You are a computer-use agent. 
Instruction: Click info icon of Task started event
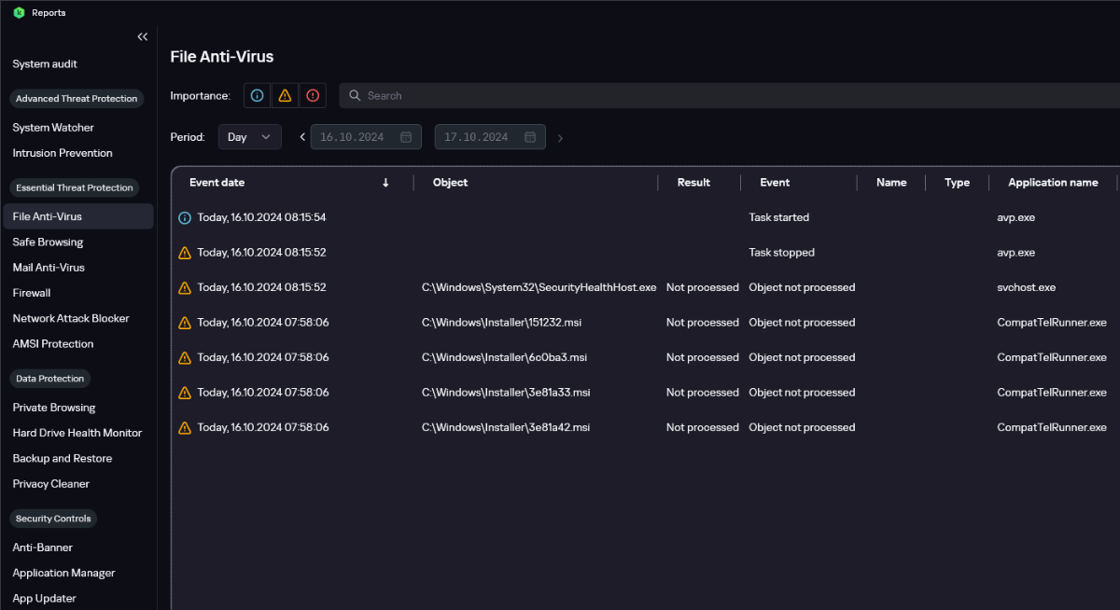[185, 217]
